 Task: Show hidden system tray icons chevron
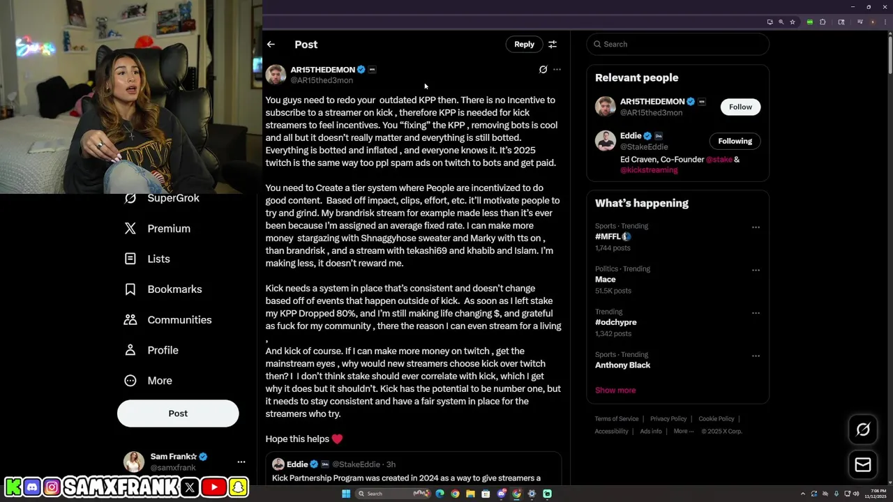tap(803, 494)
